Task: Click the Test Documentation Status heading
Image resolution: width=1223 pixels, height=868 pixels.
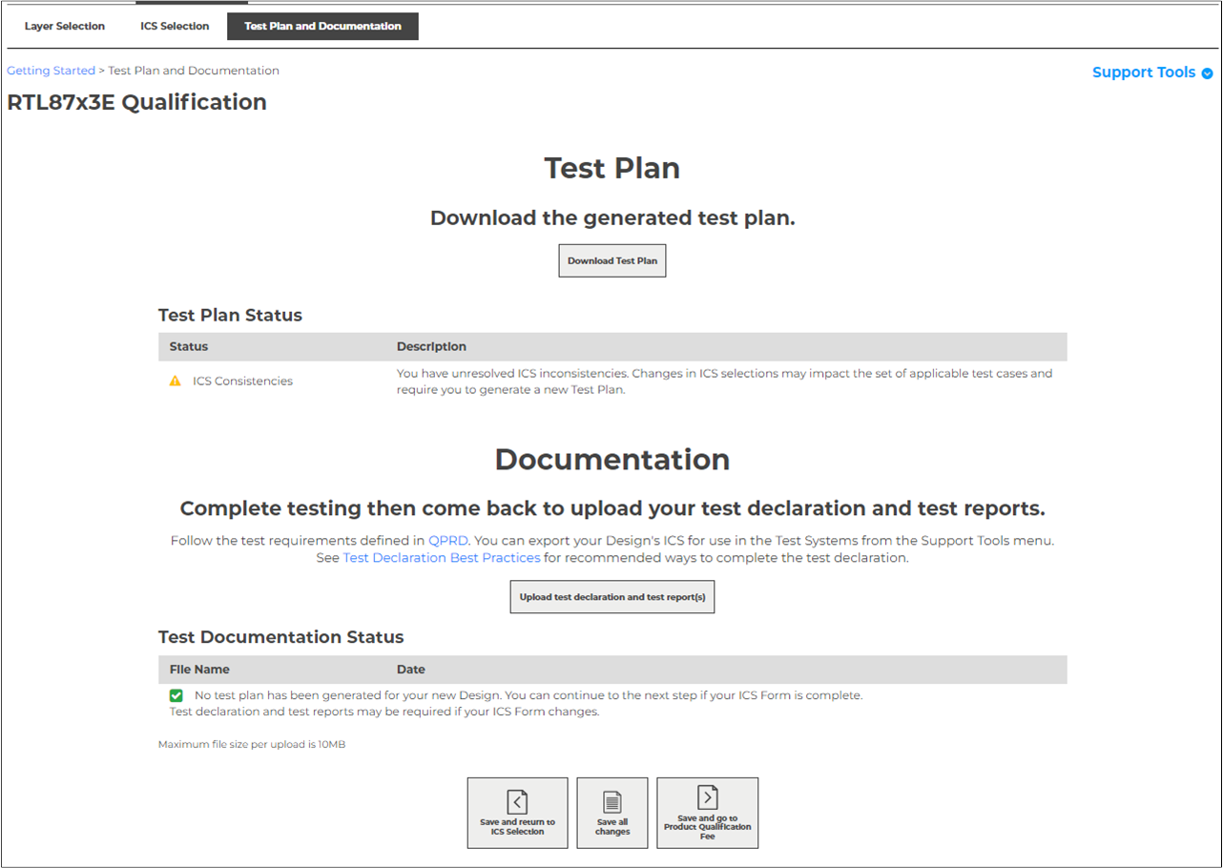Action: [x=281, y=636]
